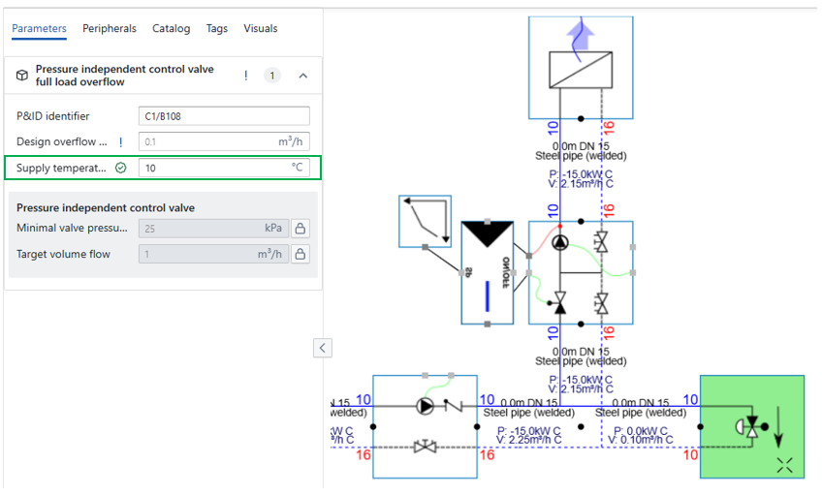Open the Tags tab
The image size is (822, 496).
pyautogui.click(x=217, y=29)
